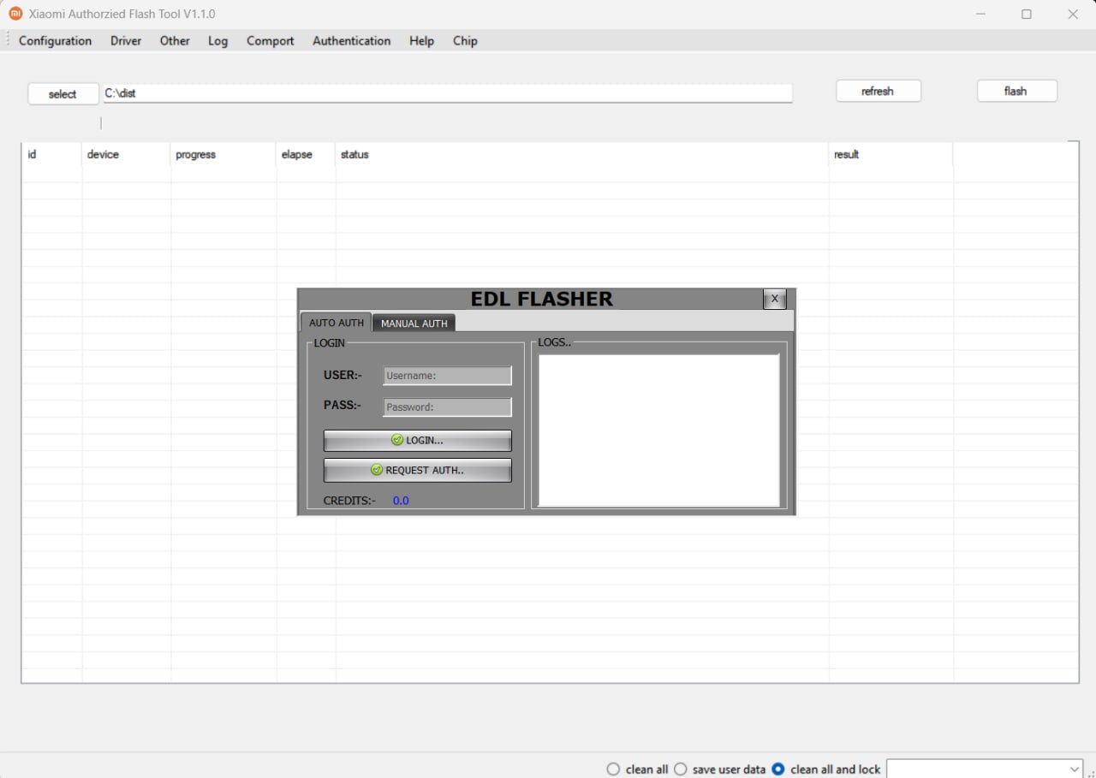Open the Help menu
Screen dimensions: 1096x778
pos(421,40)
